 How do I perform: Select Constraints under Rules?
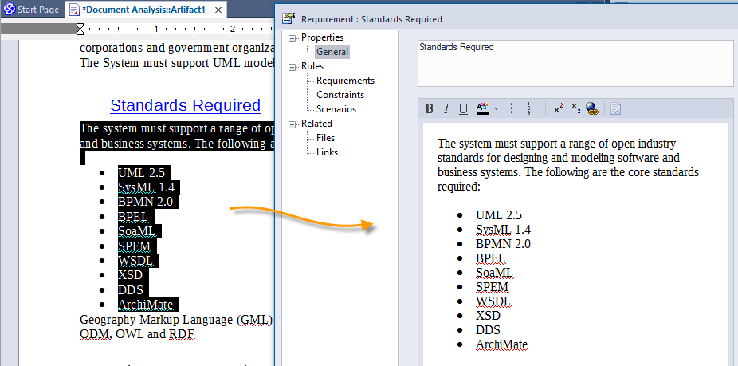click(340, 95)
